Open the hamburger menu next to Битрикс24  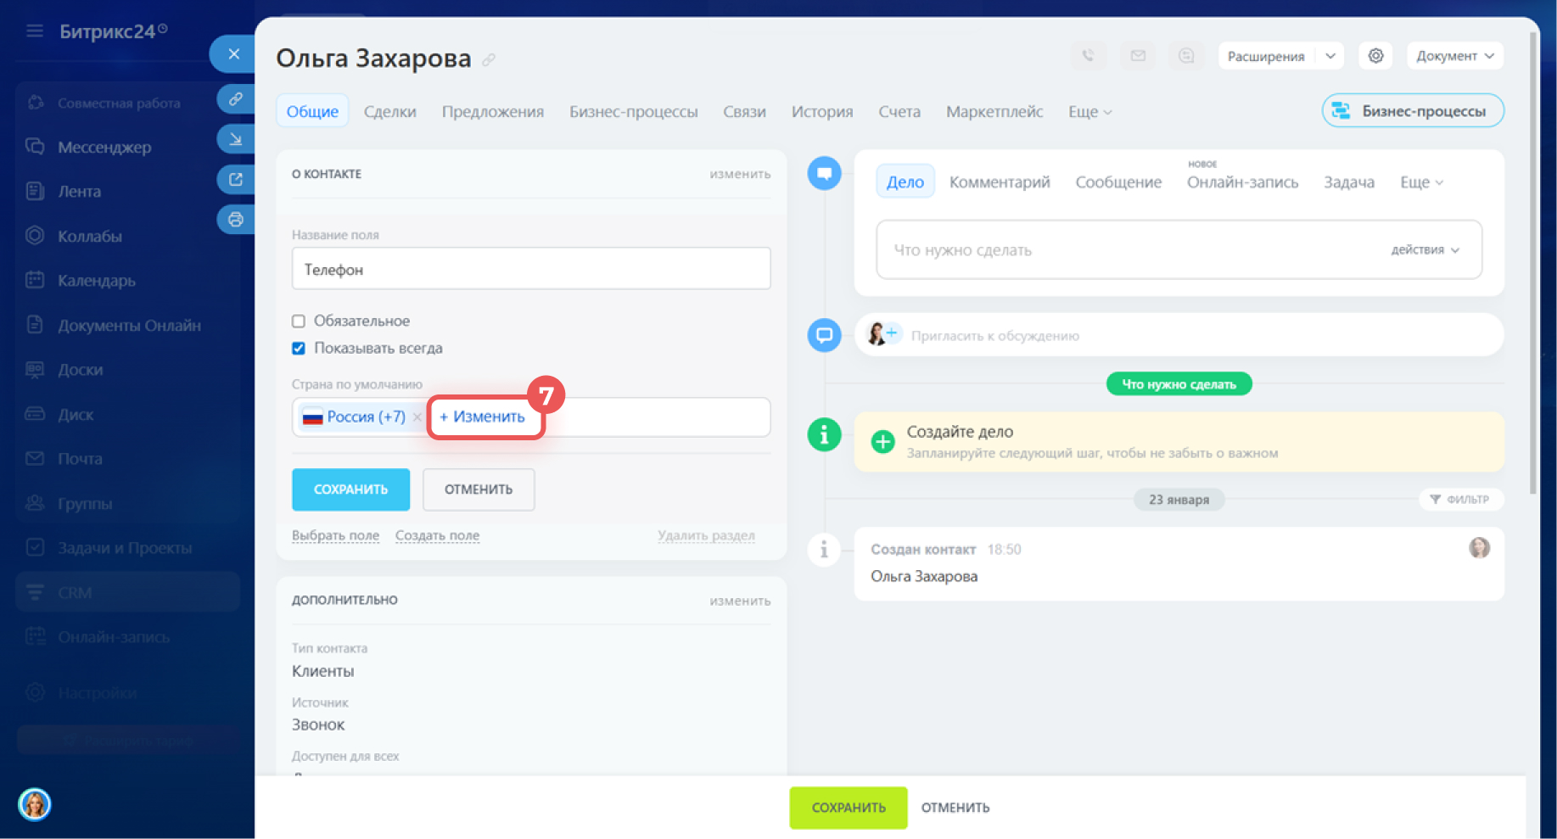(x=35, y=31)
